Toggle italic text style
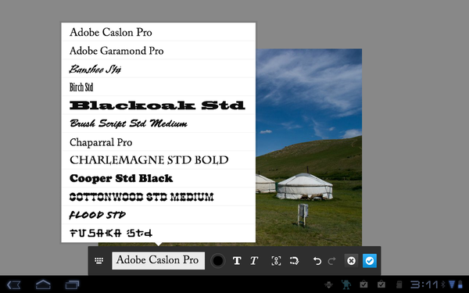 pyautogui.click(x=254, y=261)
